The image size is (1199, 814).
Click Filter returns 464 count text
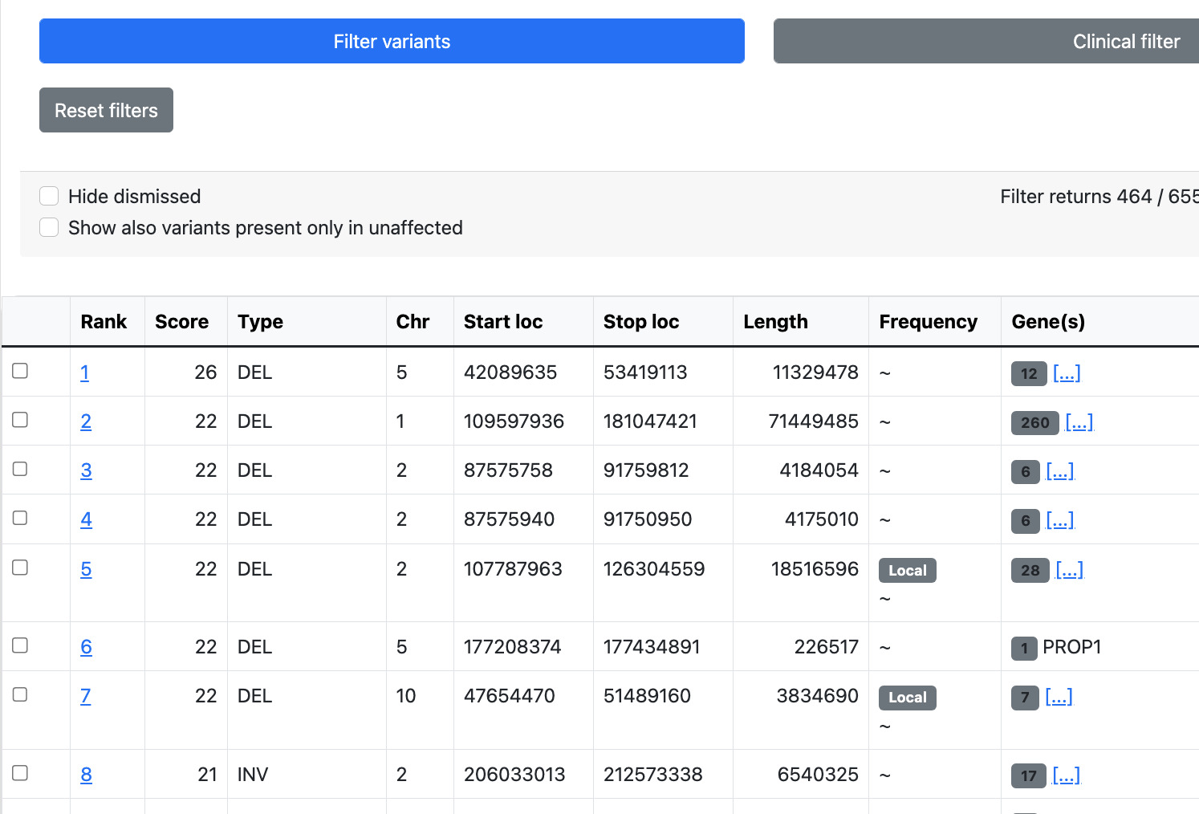[x=1099, y=197]
